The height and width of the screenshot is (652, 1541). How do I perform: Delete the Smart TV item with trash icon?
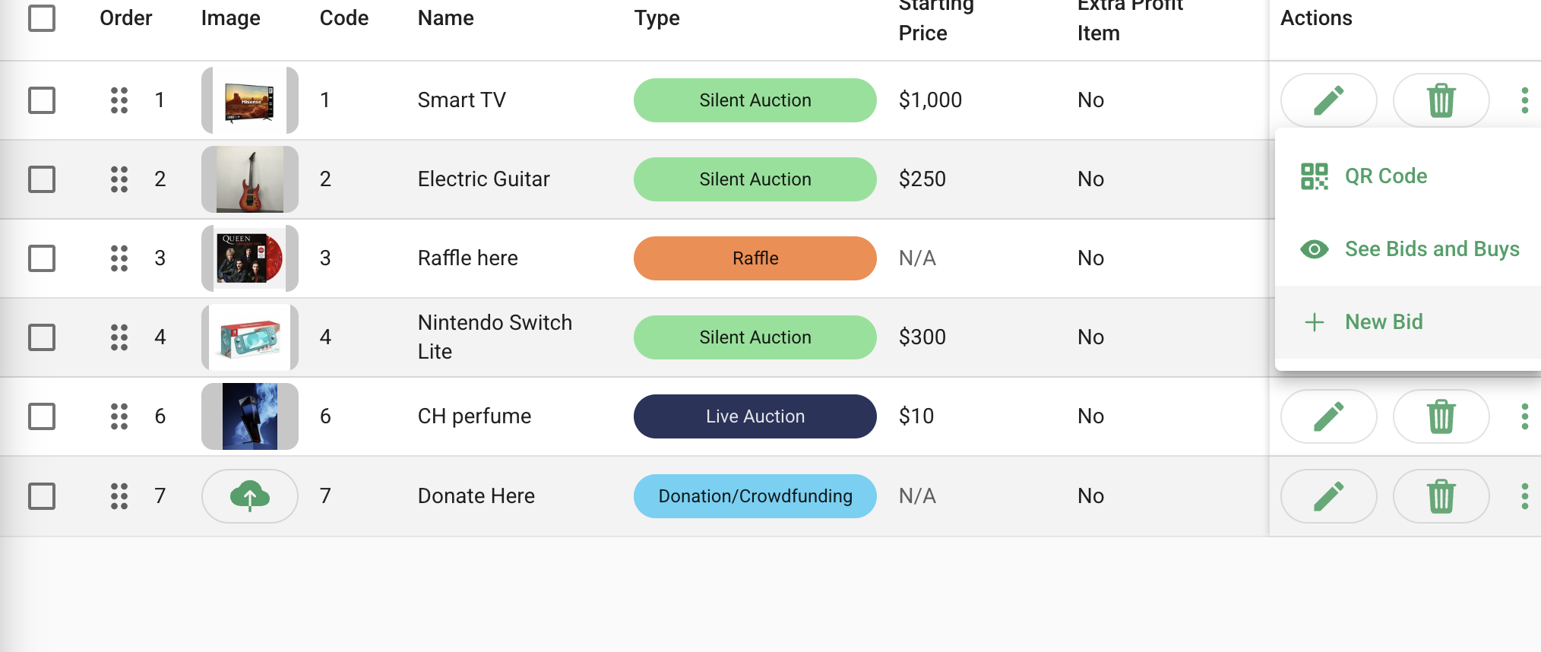pos(1441,100)
